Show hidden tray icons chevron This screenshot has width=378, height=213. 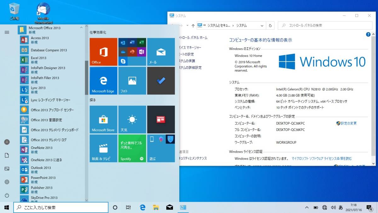pyautogui.click(x=307, y=208)
